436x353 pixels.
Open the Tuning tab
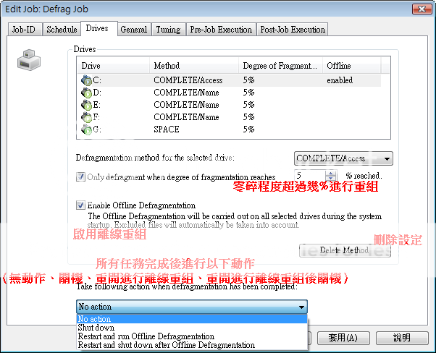coord(168,30)
